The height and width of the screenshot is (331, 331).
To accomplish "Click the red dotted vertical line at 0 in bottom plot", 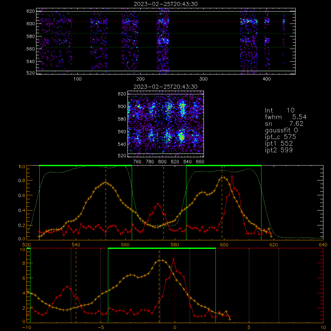I will [175, 285].
